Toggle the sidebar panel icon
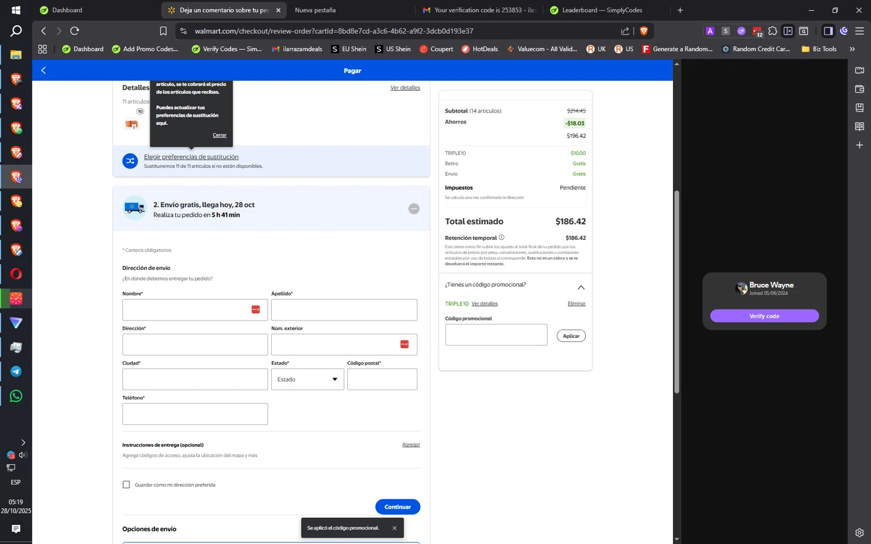Image resolution: width=871 pixels, height=544 pixels. click(828, 31)
